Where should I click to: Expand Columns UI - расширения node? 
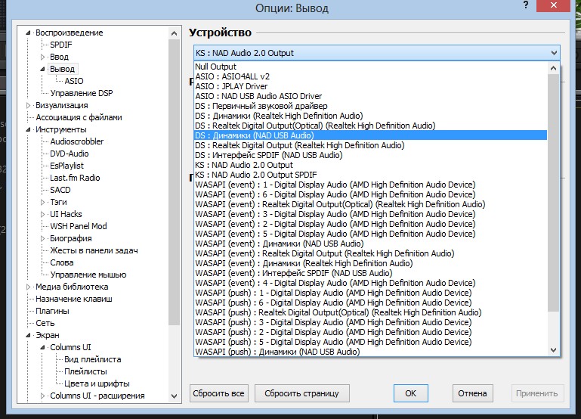[x=42, y=396]
